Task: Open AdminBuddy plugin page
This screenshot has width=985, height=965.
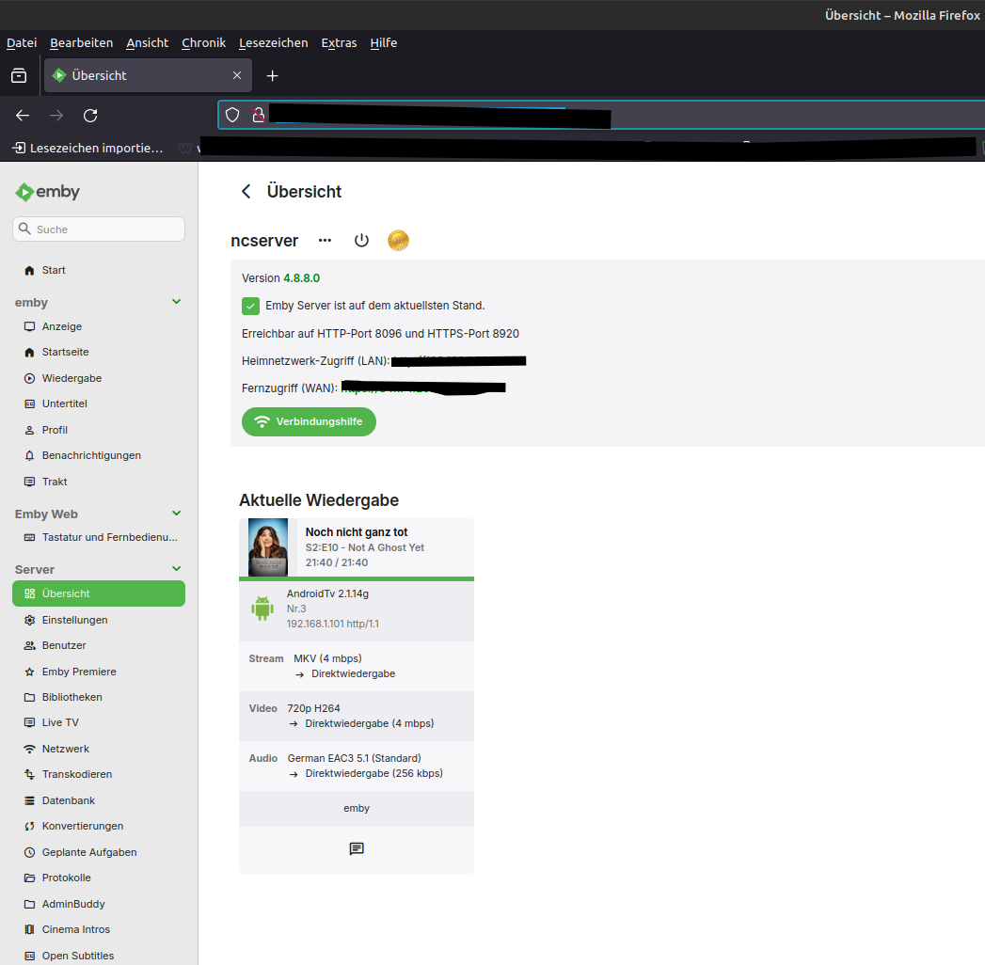Action: pyautogui.click(x=99, y=904)
